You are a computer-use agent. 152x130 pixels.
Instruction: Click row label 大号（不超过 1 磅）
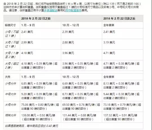pyautogui.click(x=12, y=44)
